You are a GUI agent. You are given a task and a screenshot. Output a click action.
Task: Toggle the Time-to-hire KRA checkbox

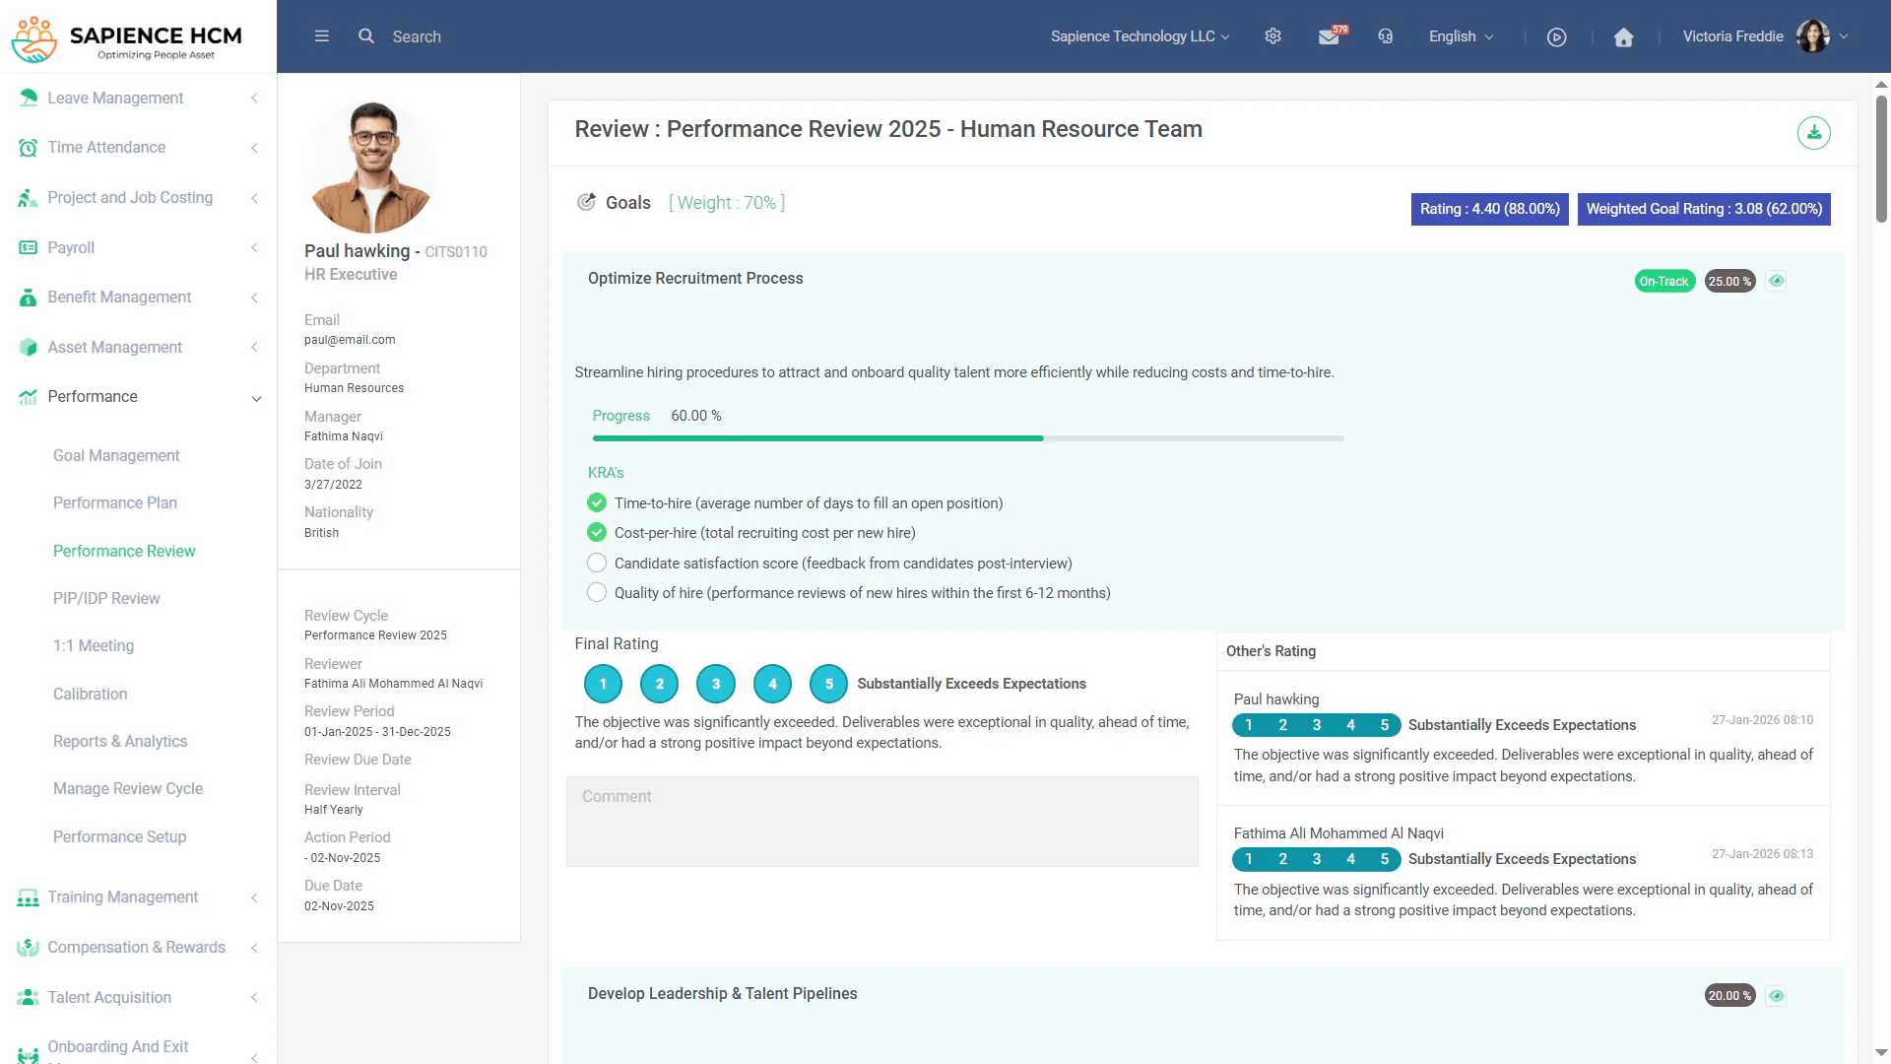(x=597, y=502)
